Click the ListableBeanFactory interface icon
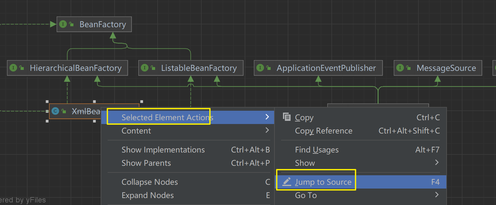 [x=145, y=68]
